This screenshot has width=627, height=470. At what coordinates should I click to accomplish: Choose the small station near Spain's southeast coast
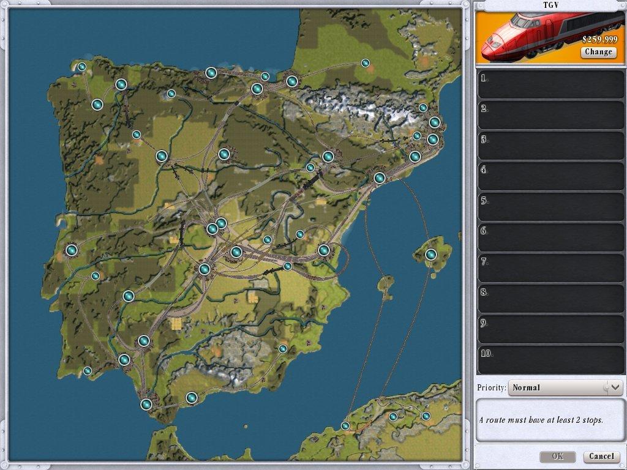[x=283, y=349]
